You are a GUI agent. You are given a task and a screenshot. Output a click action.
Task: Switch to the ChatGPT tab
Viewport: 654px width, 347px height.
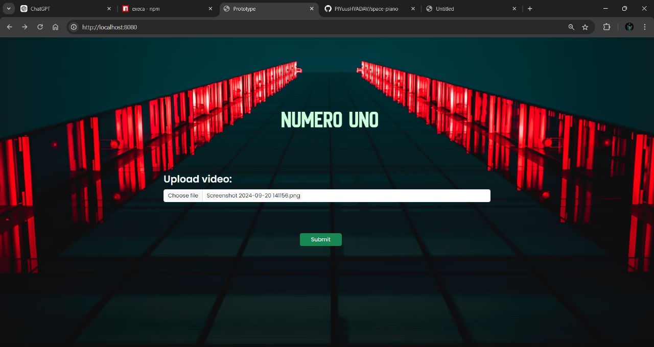(x=56, y=9)
